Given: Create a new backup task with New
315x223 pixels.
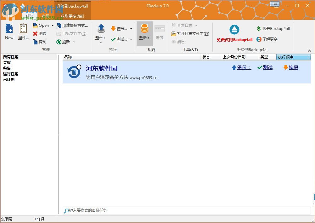Looking at the screenshot, I should (9, 31).
